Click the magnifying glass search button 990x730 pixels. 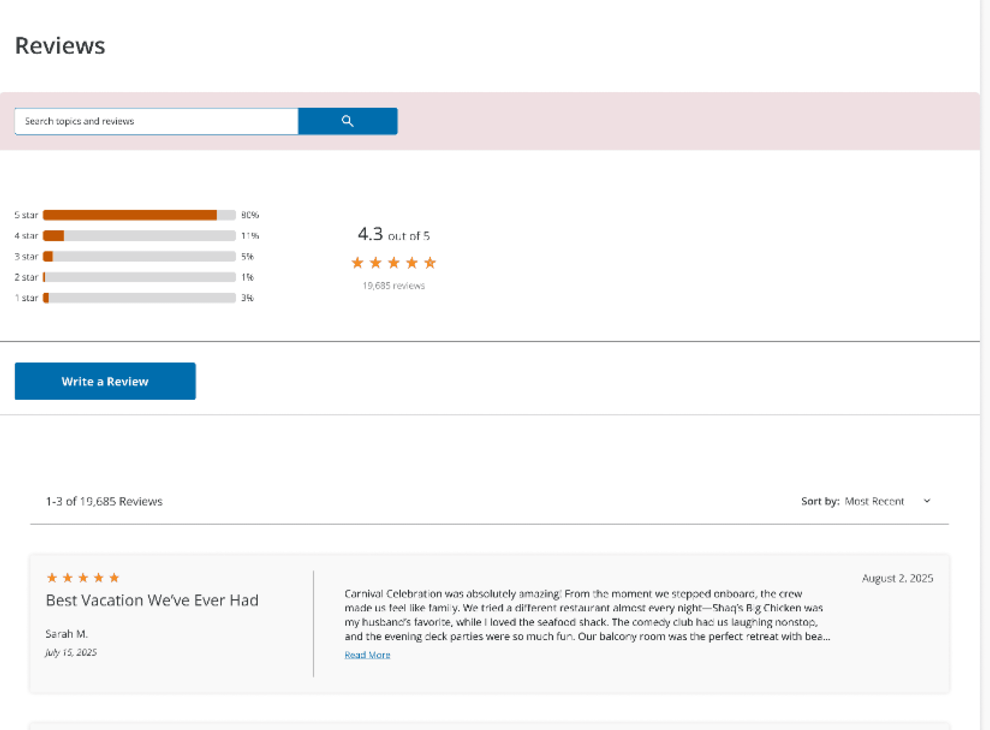click(347, 121)
